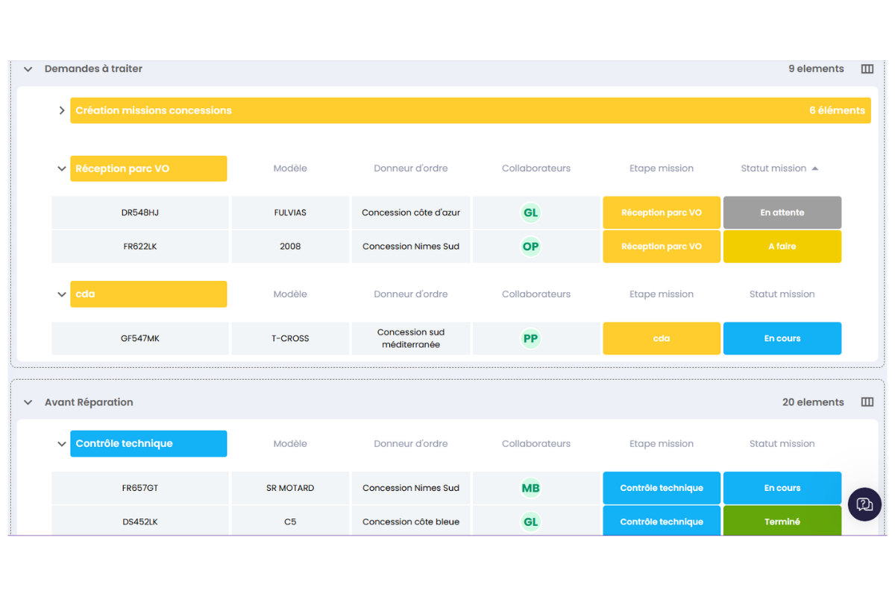Sort by Statut mission in Réception parc VO
The image size is (895, 596).
click(773, 168)
